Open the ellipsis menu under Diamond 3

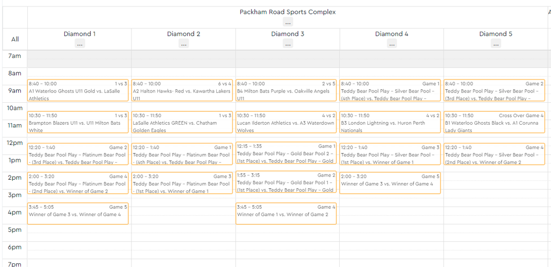tap(288, 44)
